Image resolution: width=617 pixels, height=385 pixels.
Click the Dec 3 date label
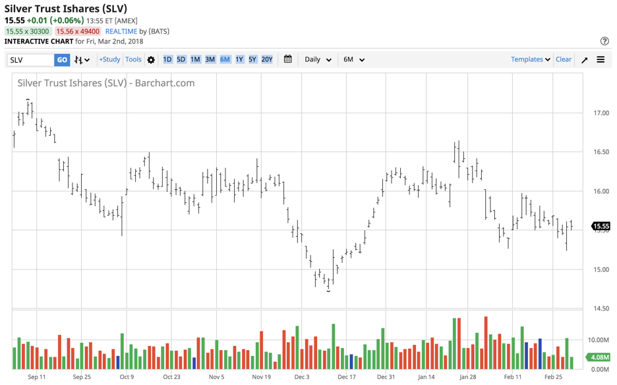pyautogui.click(x=302, y=376)
